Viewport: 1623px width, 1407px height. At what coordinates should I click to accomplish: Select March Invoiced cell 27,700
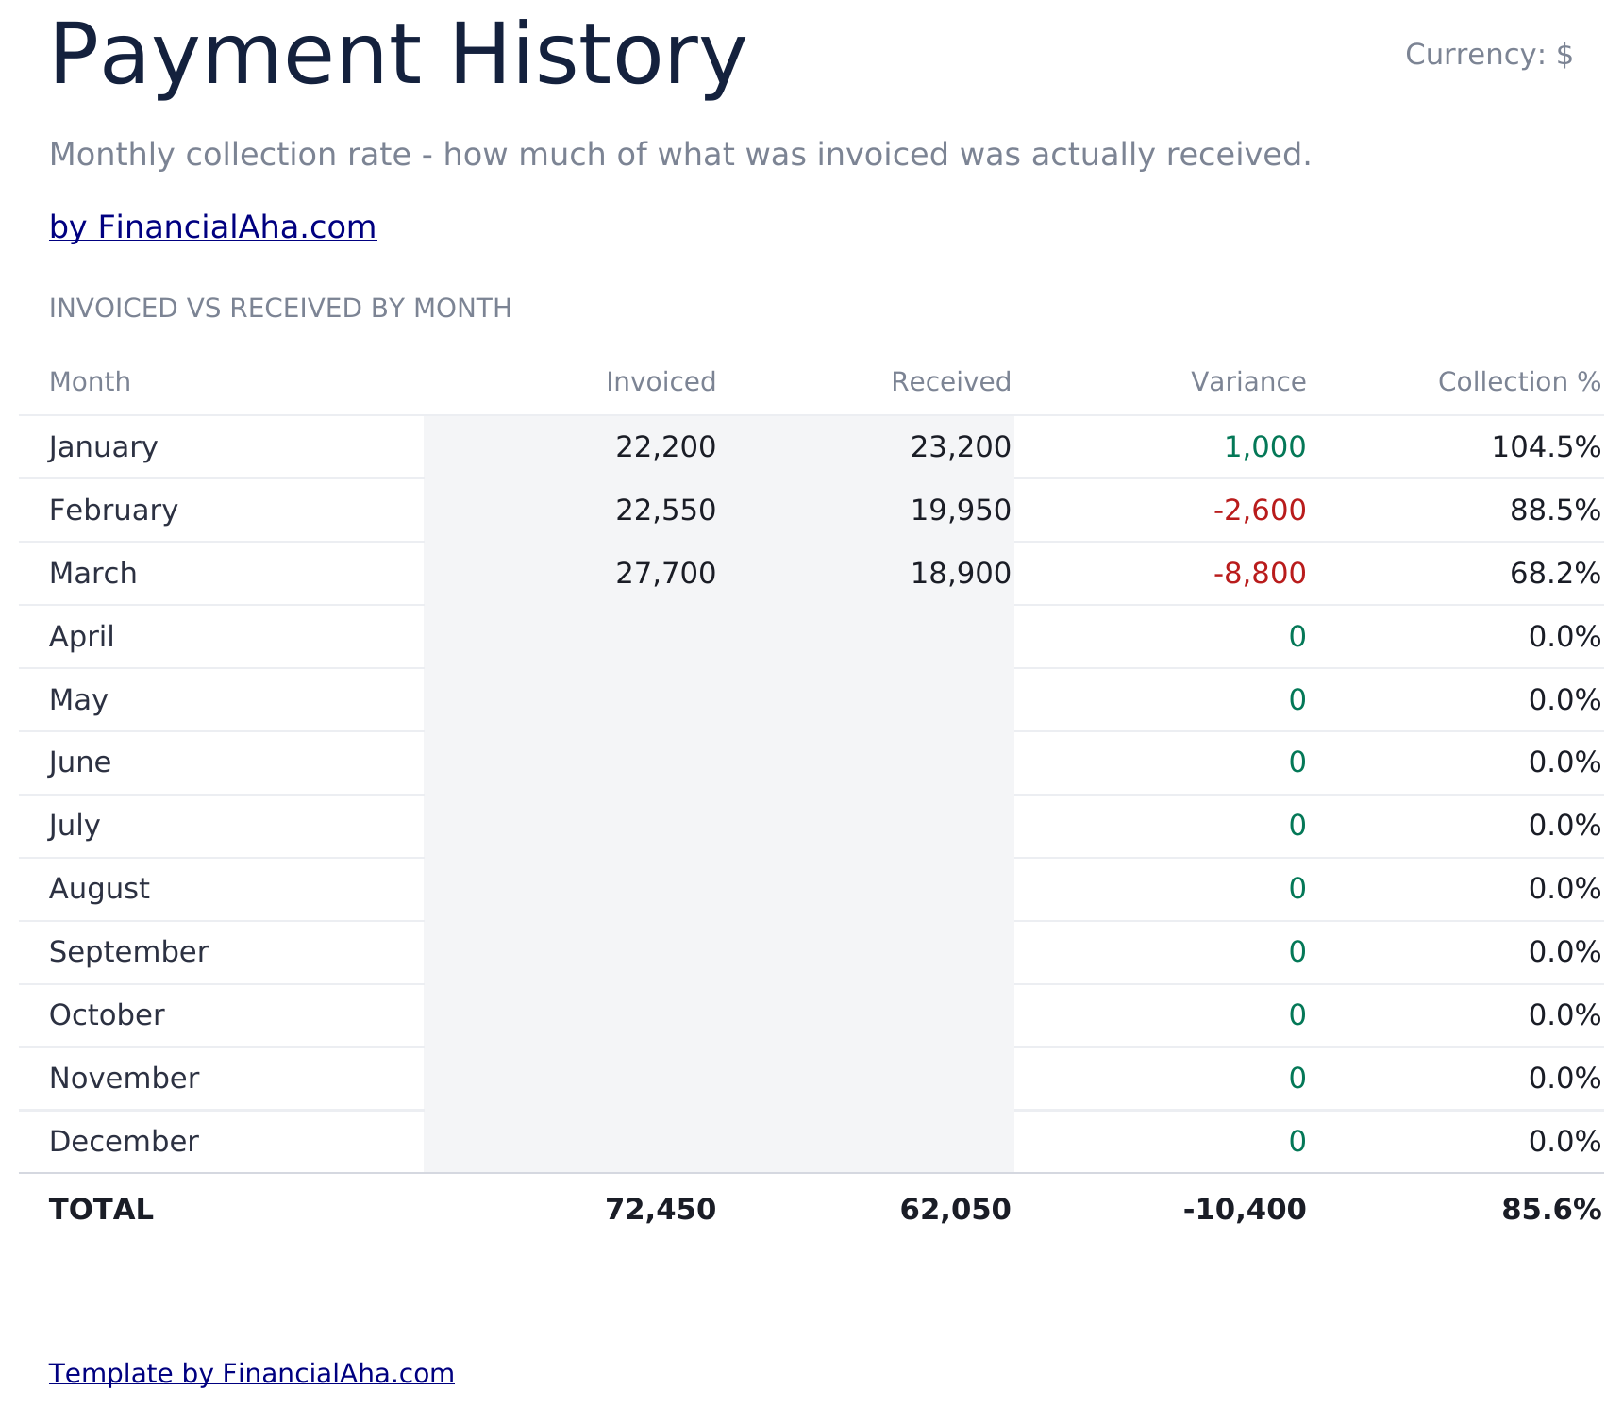pos(571,574)
